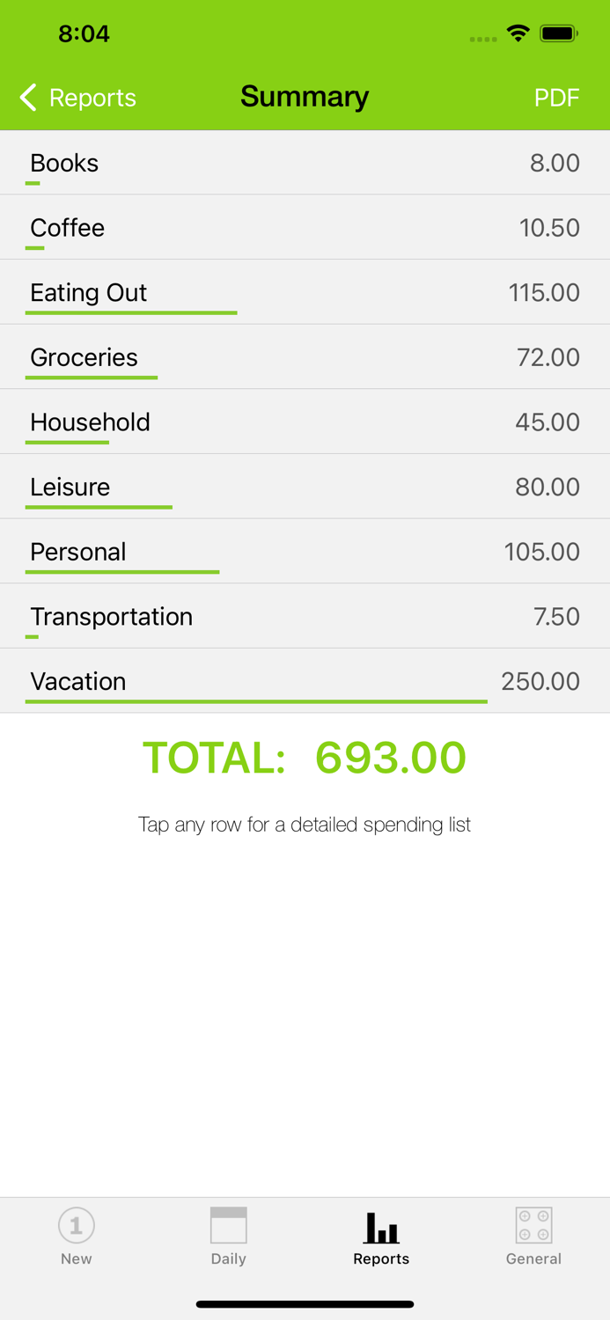Tap the Coffee category row

pyautogui.click(x=305, y=227)
